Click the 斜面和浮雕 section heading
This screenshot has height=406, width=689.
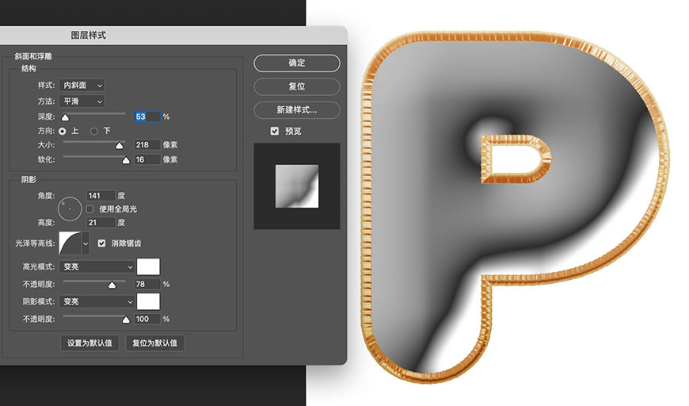click(x=33, y=56)
